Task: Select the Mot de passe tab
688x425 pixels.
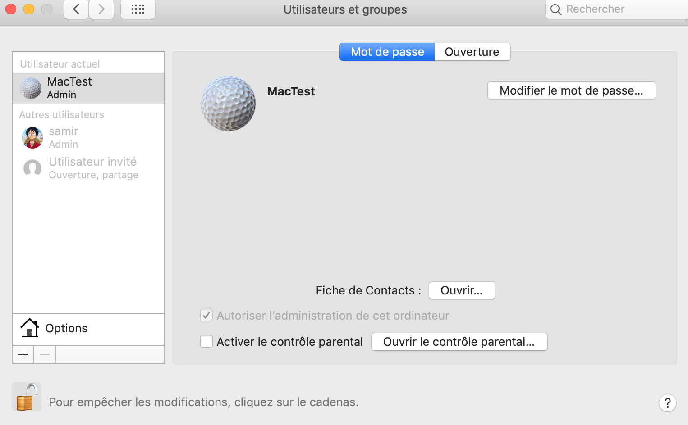Action: pyautogui.click(x=387, y=52)
